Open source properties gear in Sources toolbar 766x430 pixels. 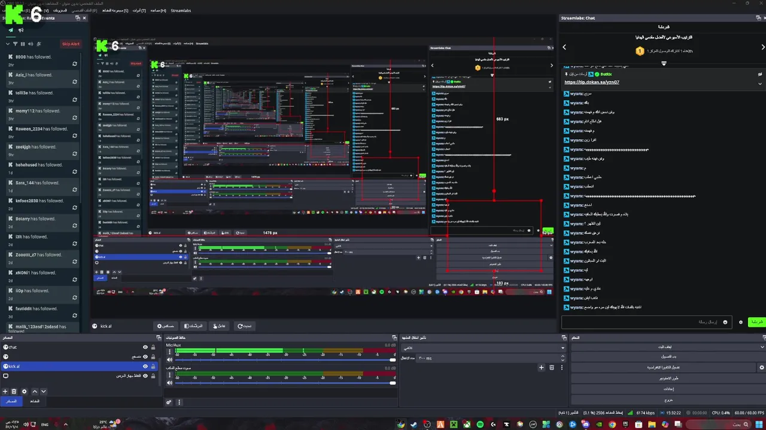(24, 391)
